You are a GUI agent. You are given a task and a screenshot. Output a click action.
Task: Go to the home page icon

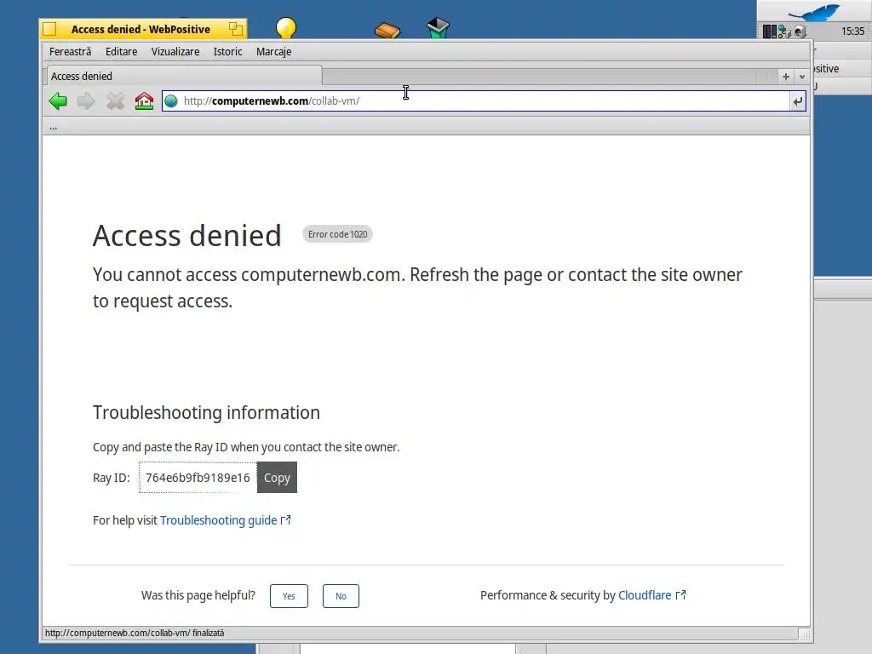pyautogui.click(x=144, y=101)
